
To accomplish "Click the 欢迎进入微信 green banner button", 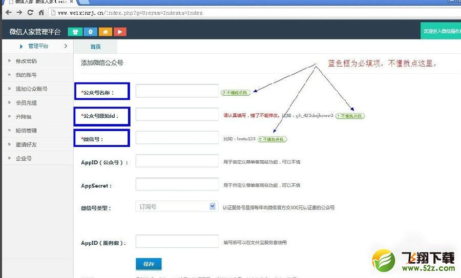I will pyautogui.click(x=441, y=31).
